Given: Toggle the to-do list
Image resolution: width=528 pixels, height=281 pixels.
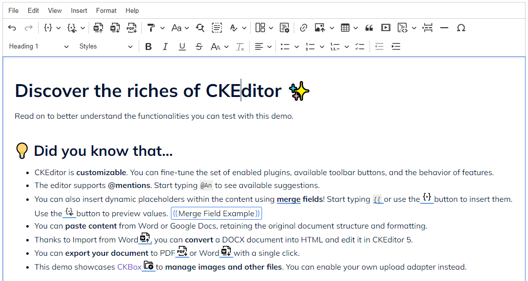Looking at the screenshot, I should point(360,47).
